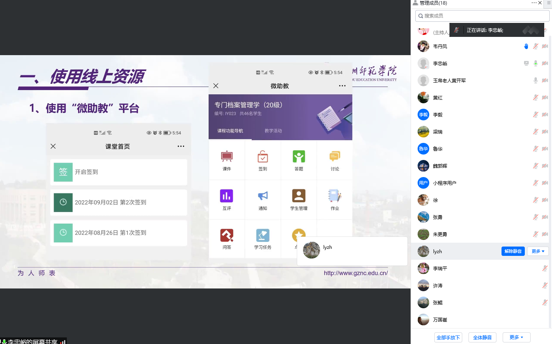Viewport: 552px width, 344px height.
Task: Toggle microphone for 许涛
Action: click(545, 285)
